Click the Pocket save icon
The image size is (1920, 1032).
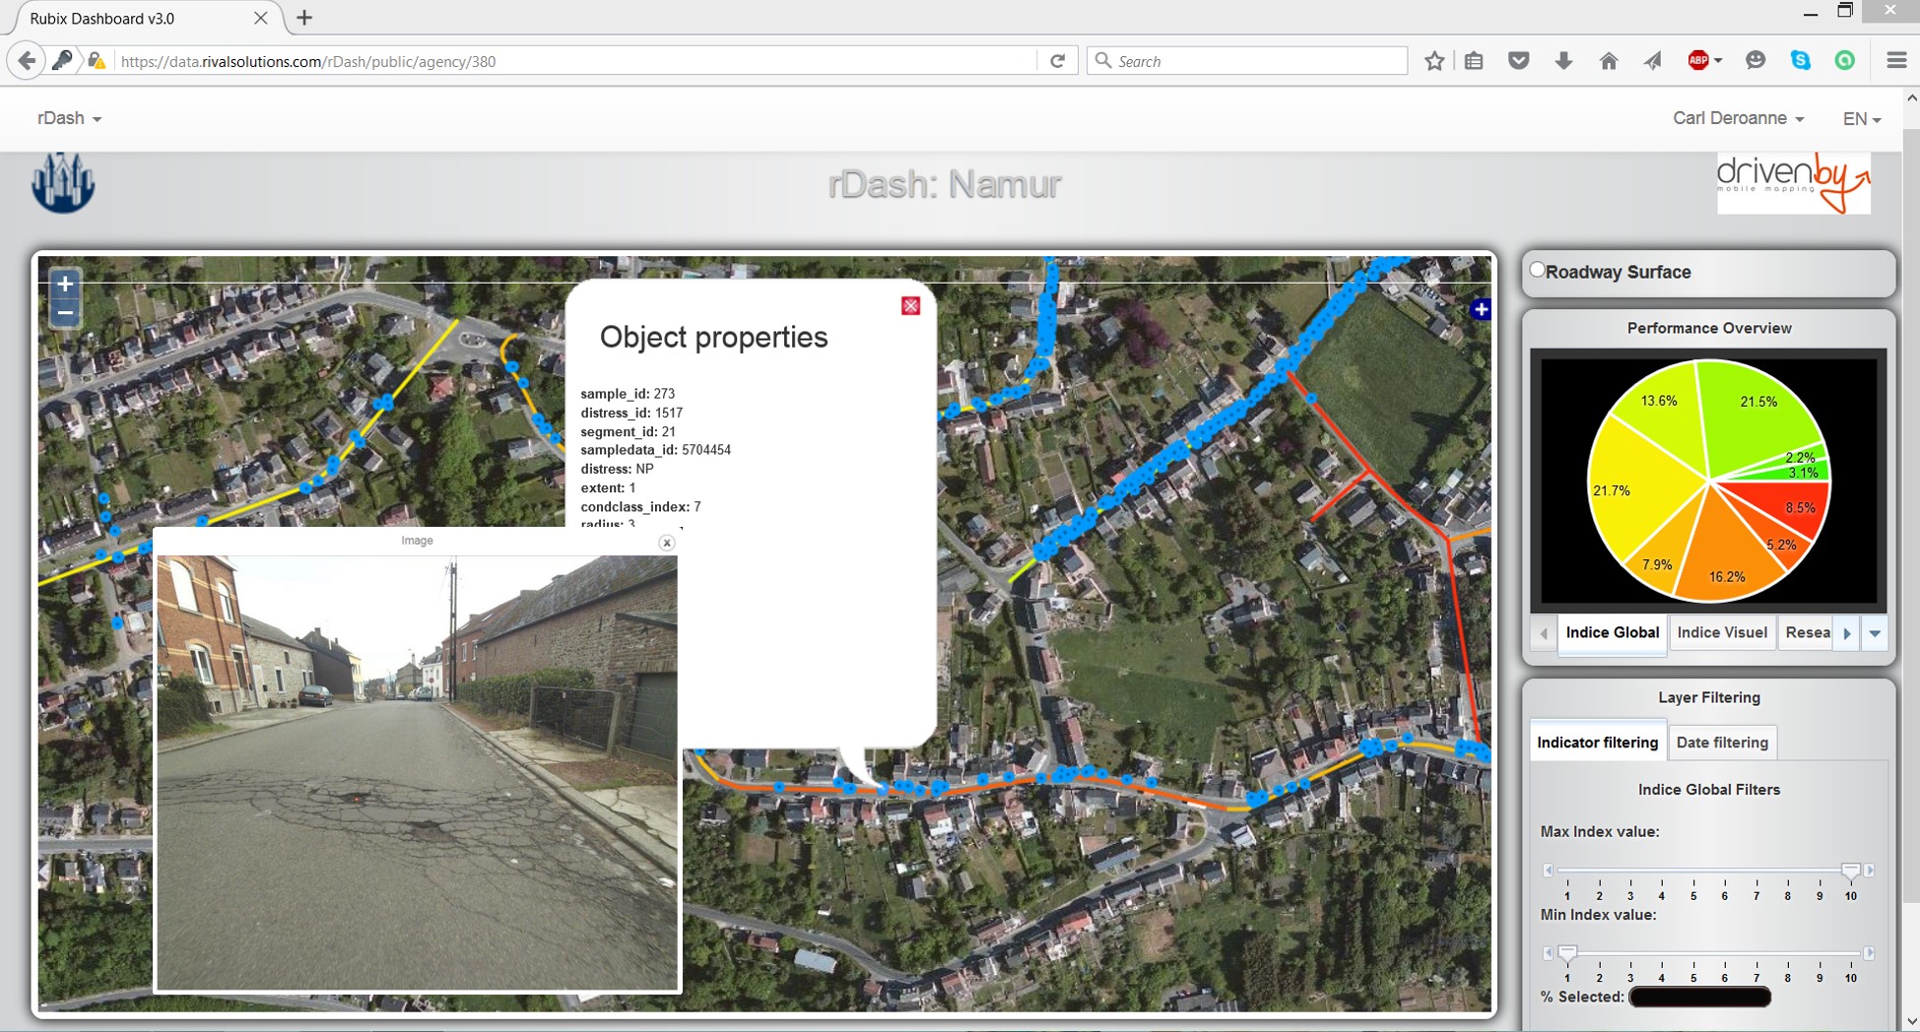coord(1518,61)
